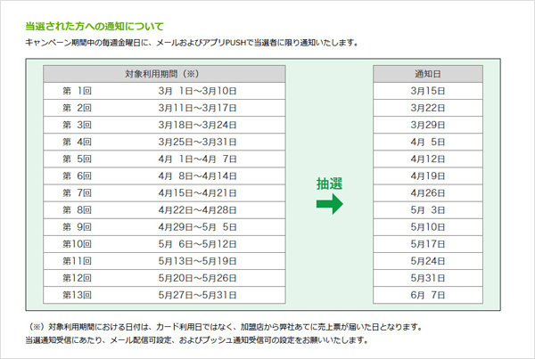Click the period 3月11日～3月17日
The image size is (535, 359).
(198, 108)
